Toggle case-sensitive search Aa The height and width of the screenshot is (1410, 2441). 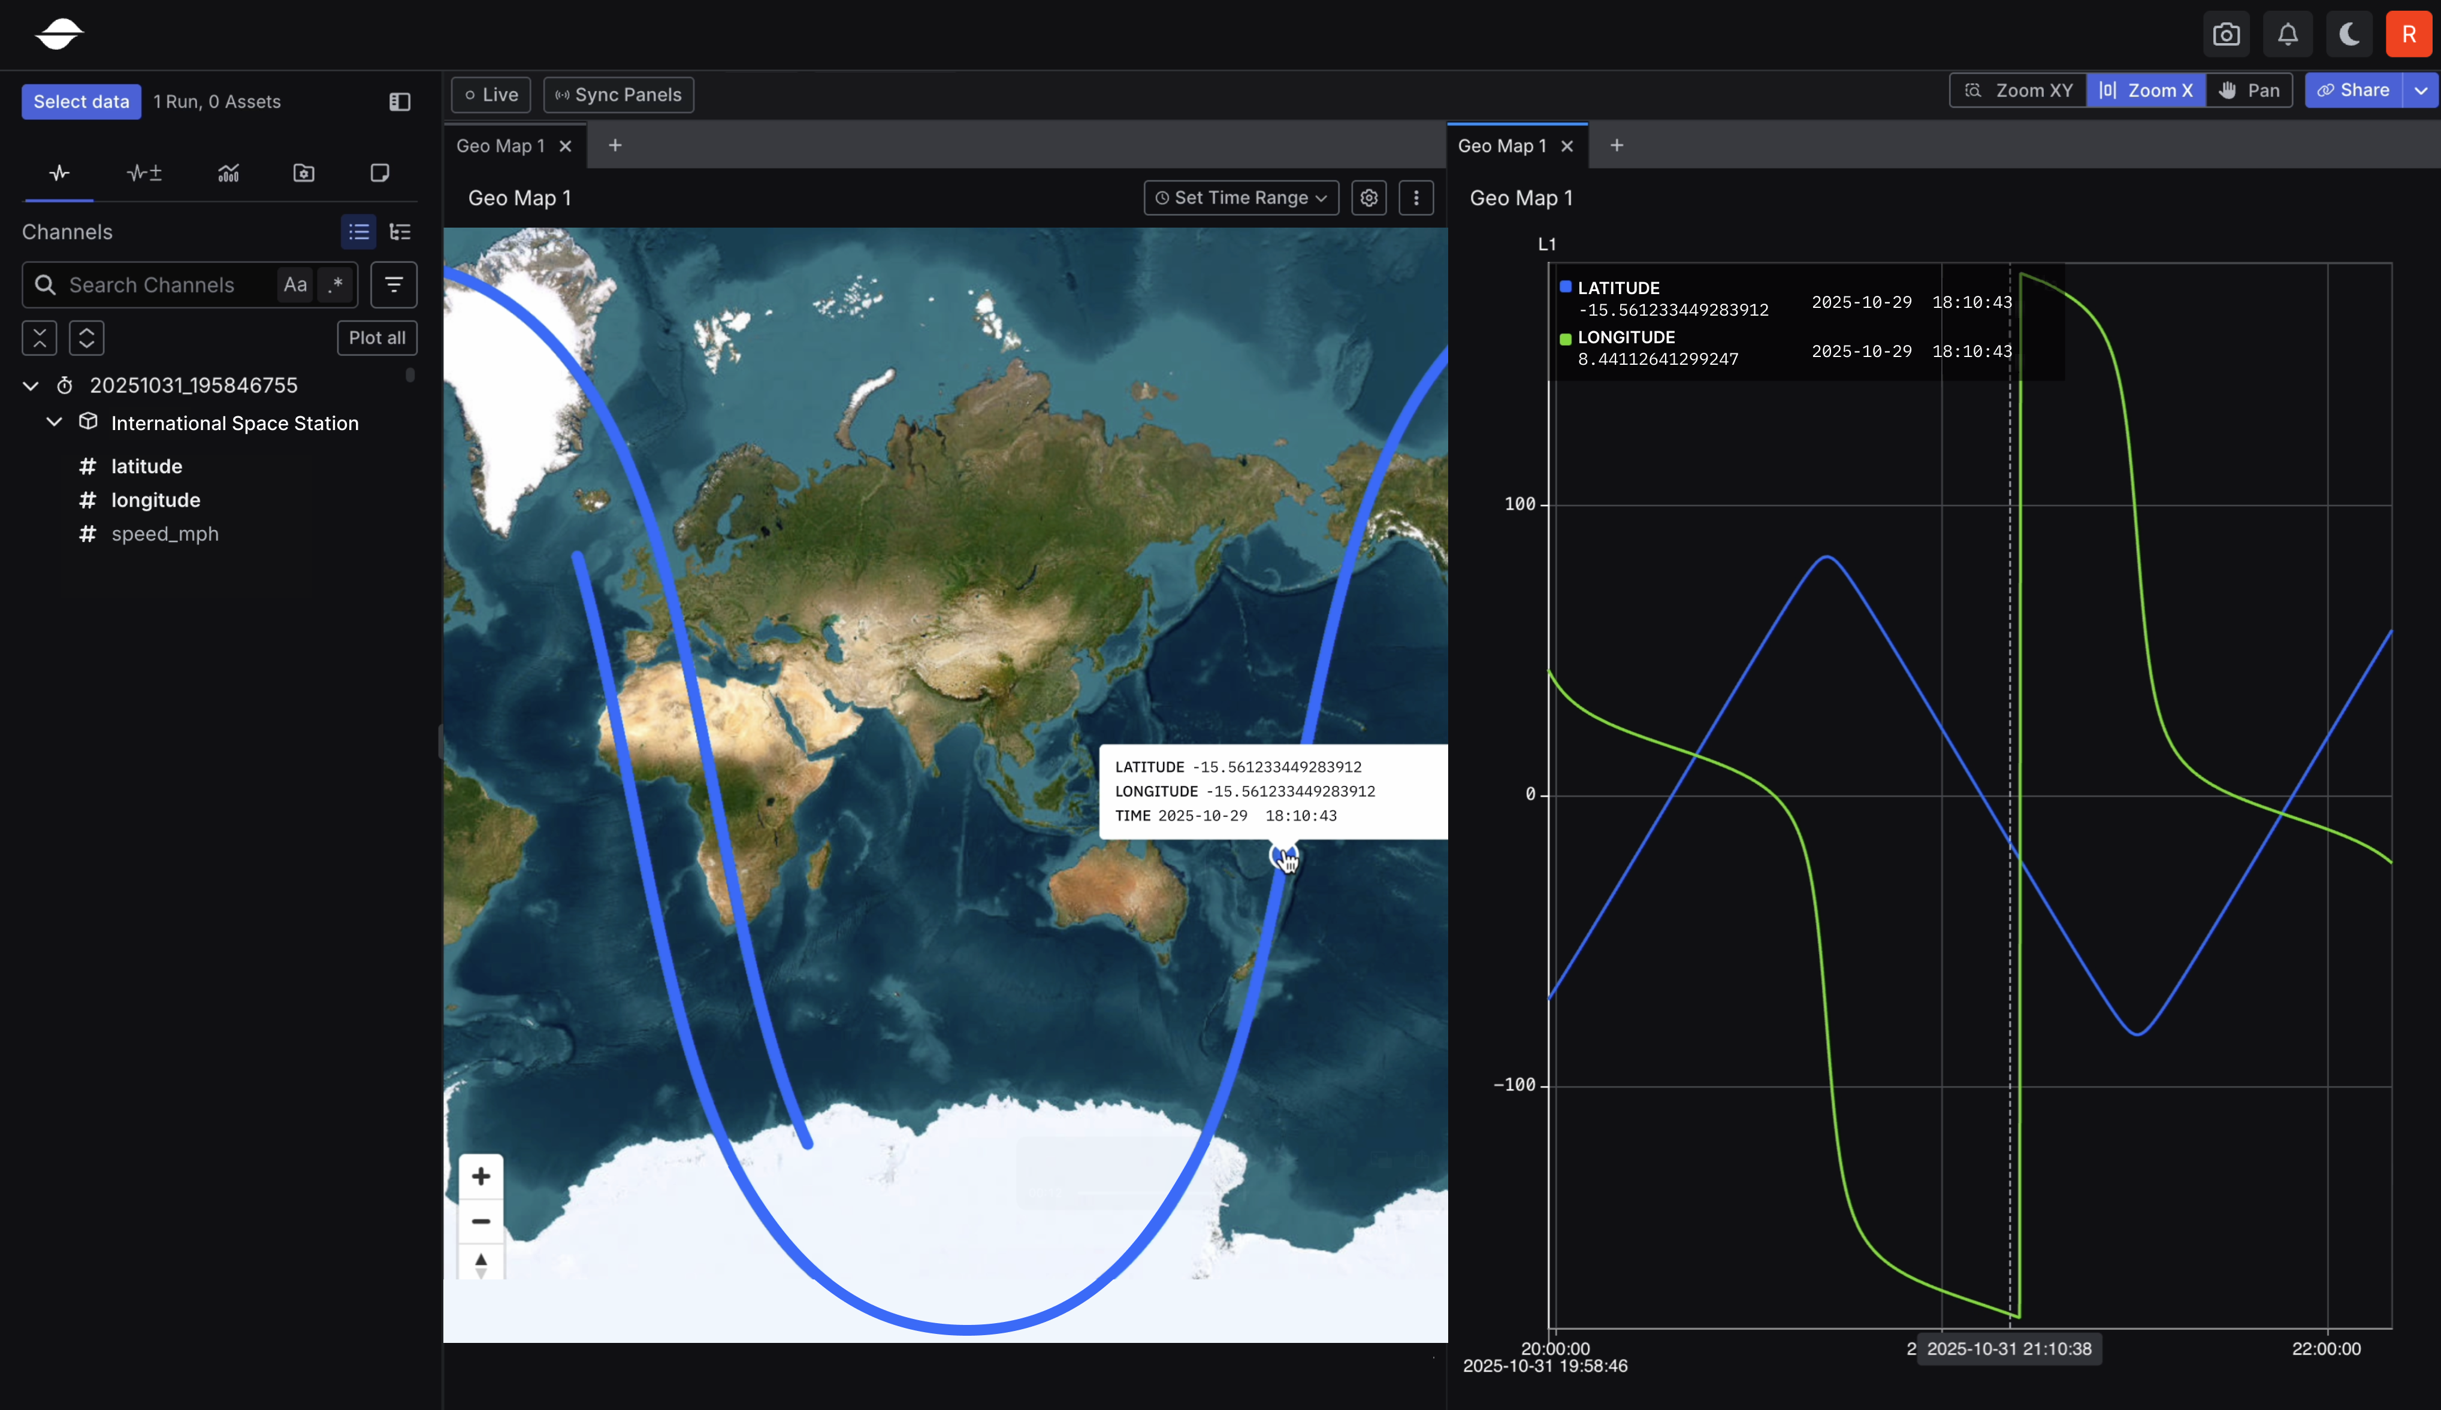click(x=295, y=285)
